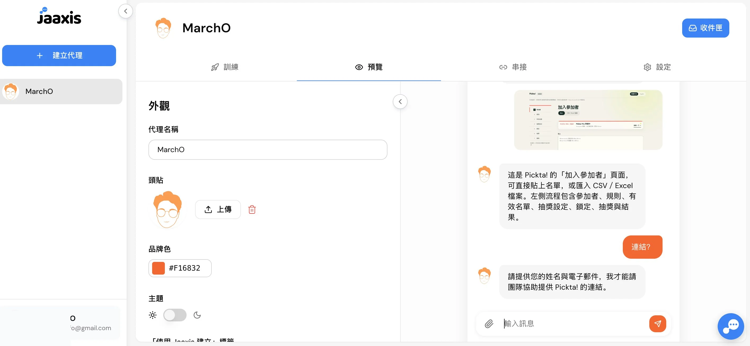Delete avatar with red trash icon
The image size is (750, 346).
pyautogui.click(x=252, y=210)
